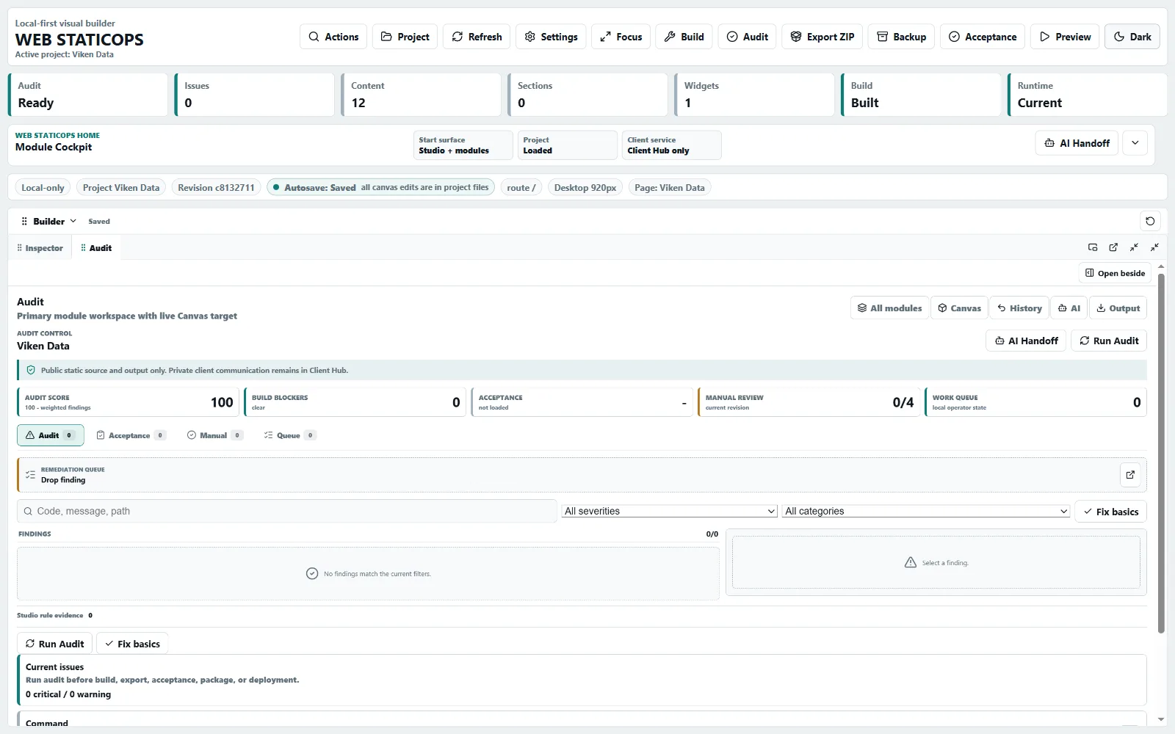Switch to the Inspector tab

[40, 248]
